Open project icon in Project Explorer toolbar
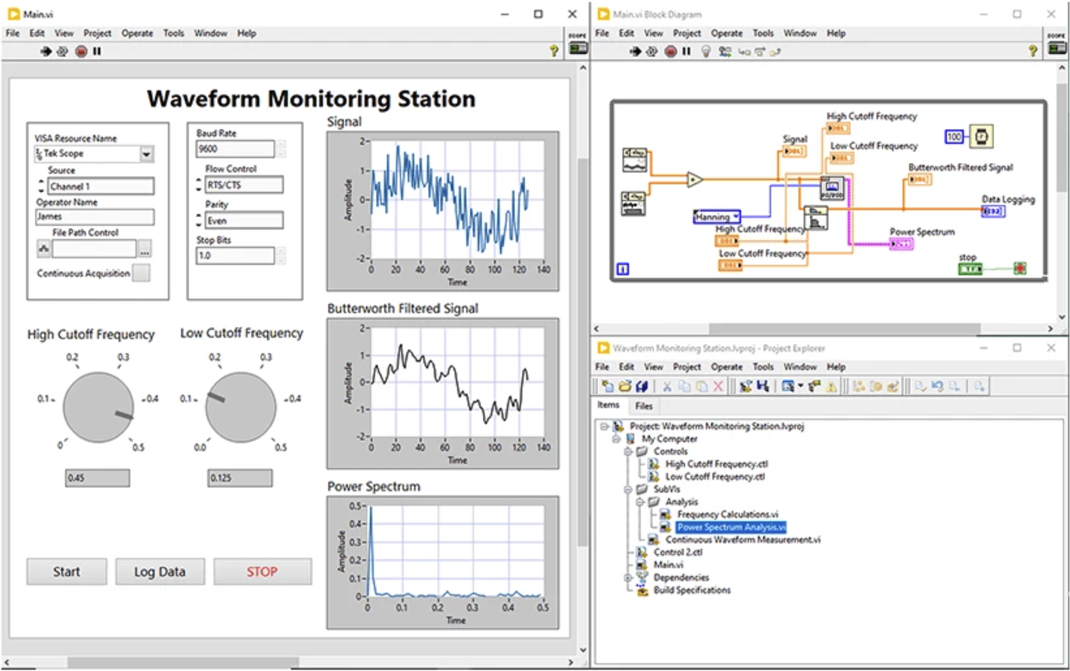 [x=625, y=387]
